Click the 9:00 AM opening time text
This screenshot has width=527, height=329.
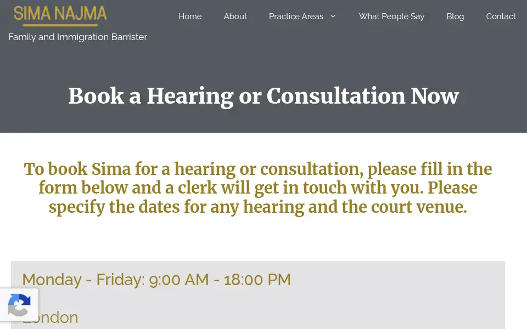click(x=179, y=280)
